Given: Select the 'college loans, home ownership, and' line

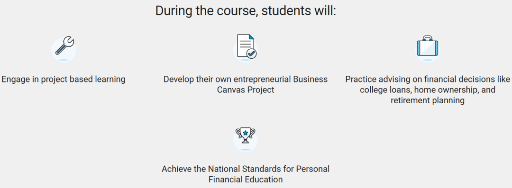Looking at the screenshot, I should 428,90.
